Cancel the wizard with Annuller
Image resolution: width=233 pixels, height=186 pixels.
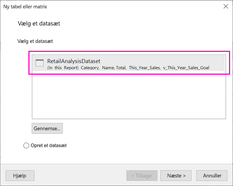pyautogui.click(x=212, y=175)
